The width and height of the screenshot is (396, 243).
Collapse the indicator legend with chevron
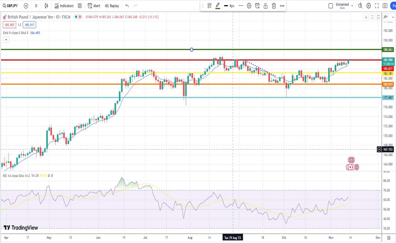[6, 40]
